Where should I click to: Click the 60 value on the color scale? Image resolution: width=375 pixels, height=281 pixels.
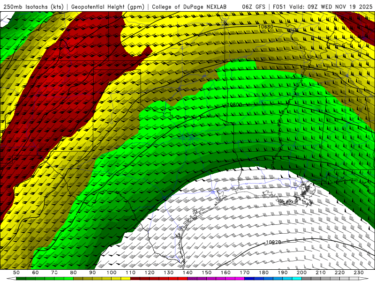click(36, 273)
